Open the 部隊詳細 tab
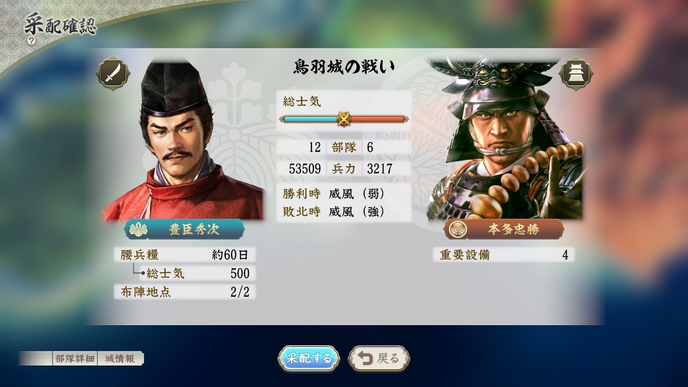 (75, 358)
